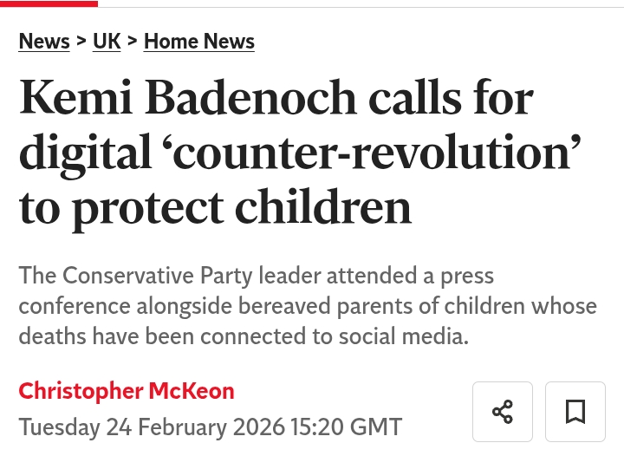Open the News breadcrumb link
The height and width of the screenshot is (469, 624).
(44, 42)
